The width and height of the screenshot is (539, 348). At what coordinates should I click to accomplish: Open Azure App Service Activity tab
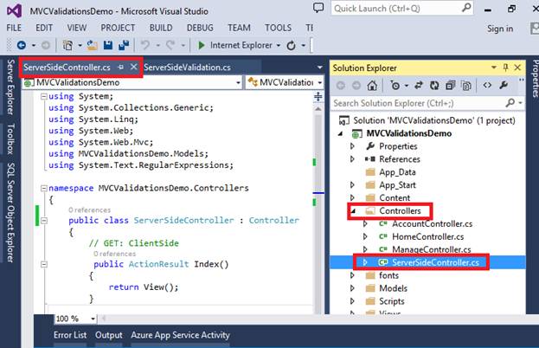tap(181, 335)
